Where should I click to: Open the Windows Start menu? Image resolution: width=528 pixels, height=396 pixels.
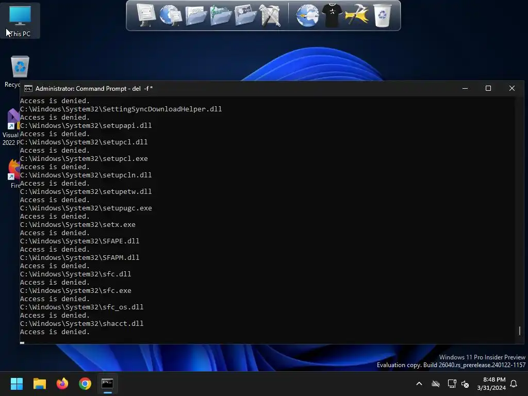click(16, 384)
